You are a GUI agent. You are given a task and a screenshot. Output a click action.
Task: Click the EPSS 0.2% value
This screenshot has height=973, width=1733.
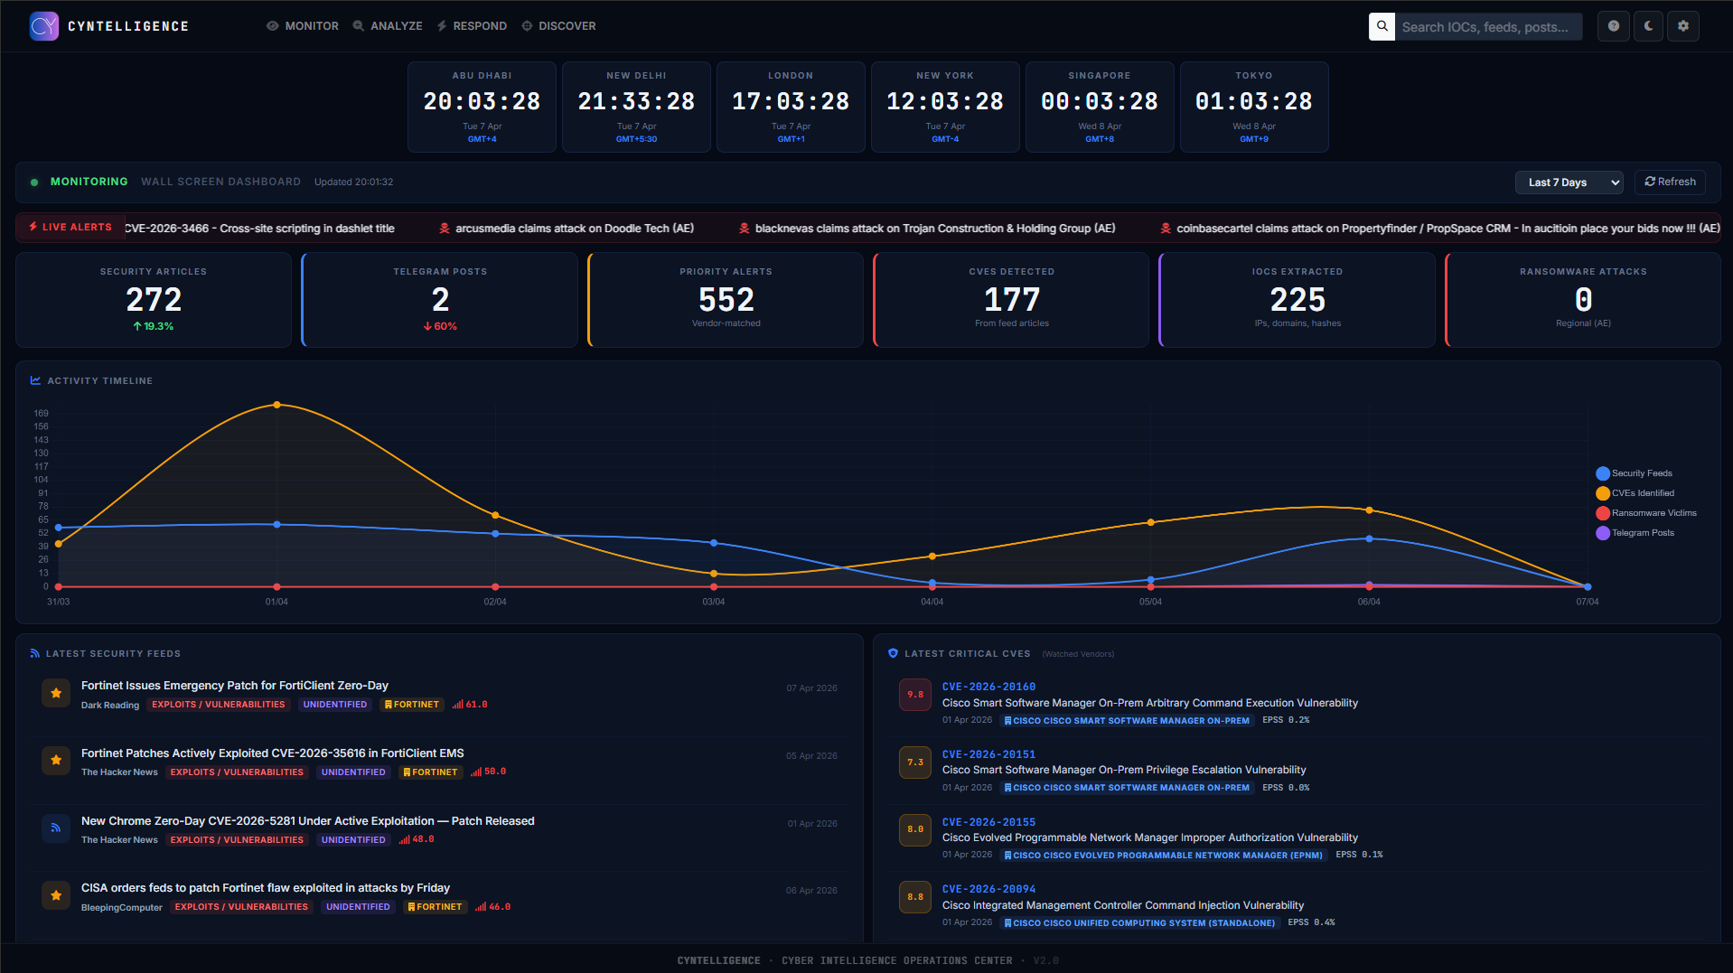coord(1286,720)
